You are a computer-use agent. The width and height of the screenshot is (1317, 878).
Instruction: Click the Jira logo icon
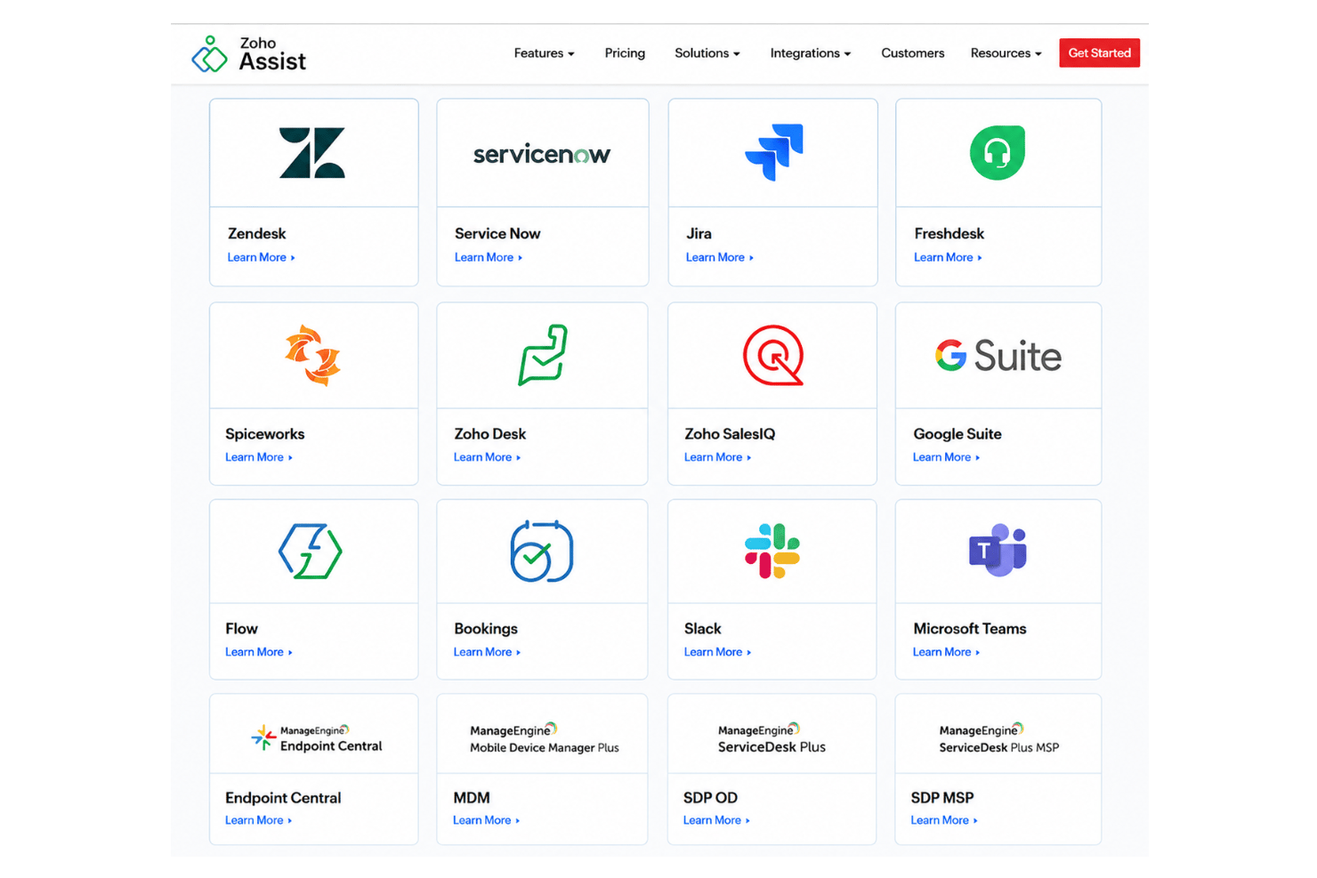click(774, 152)
